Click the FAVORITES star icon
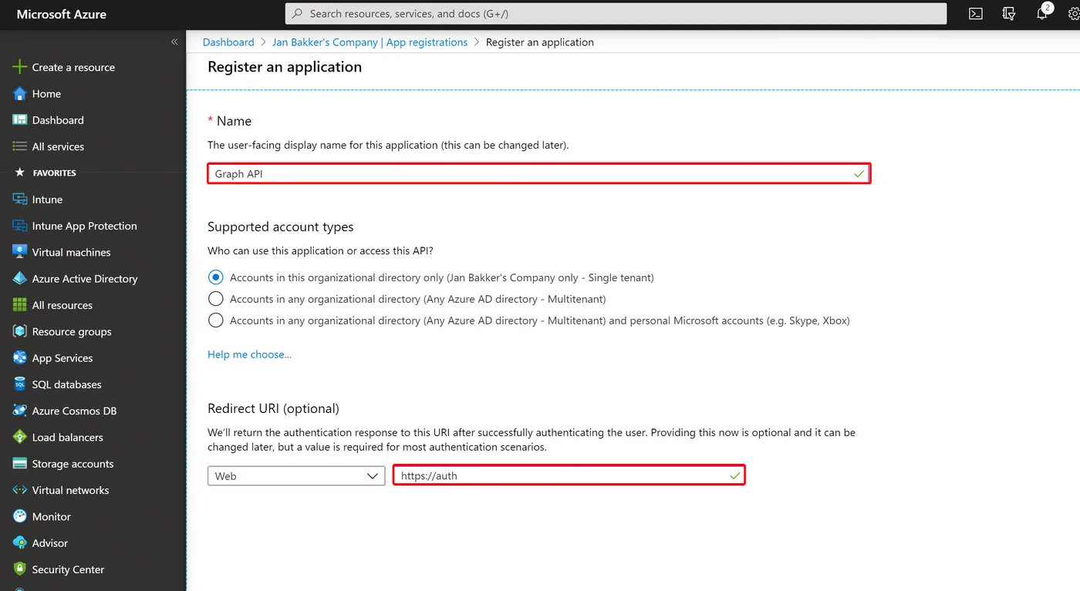This screenshot has height=591, width=1080. click(x=20, y=173)
